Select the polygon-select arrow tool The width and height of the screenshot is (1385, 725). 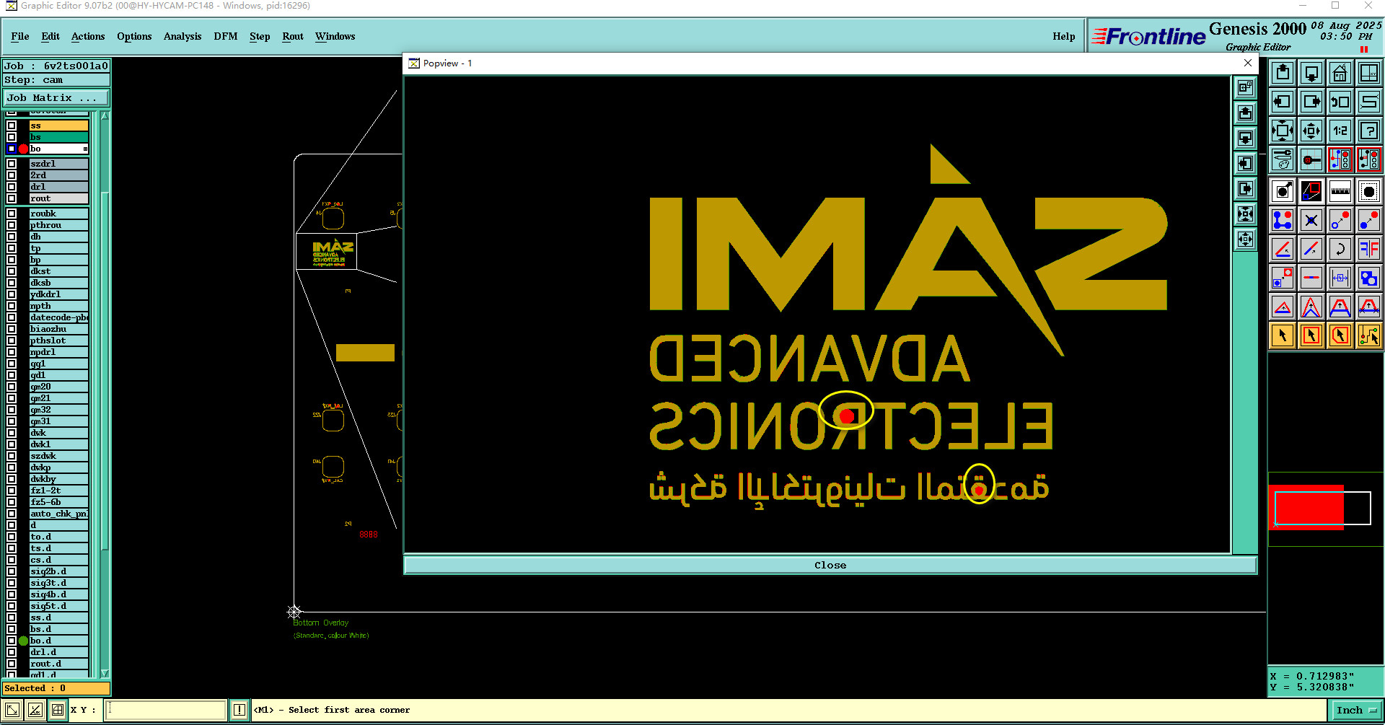[1340, 335]
